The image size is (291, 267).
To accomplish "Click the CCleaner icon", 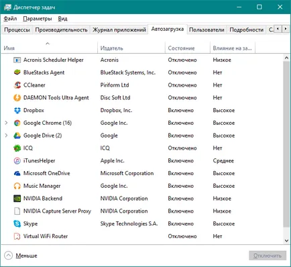I will 17,85.
